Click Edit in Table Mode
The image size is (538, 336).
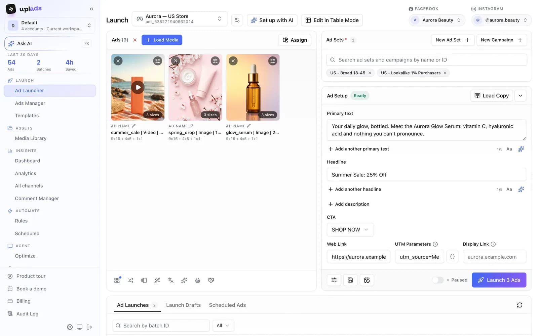click(332, 20)
